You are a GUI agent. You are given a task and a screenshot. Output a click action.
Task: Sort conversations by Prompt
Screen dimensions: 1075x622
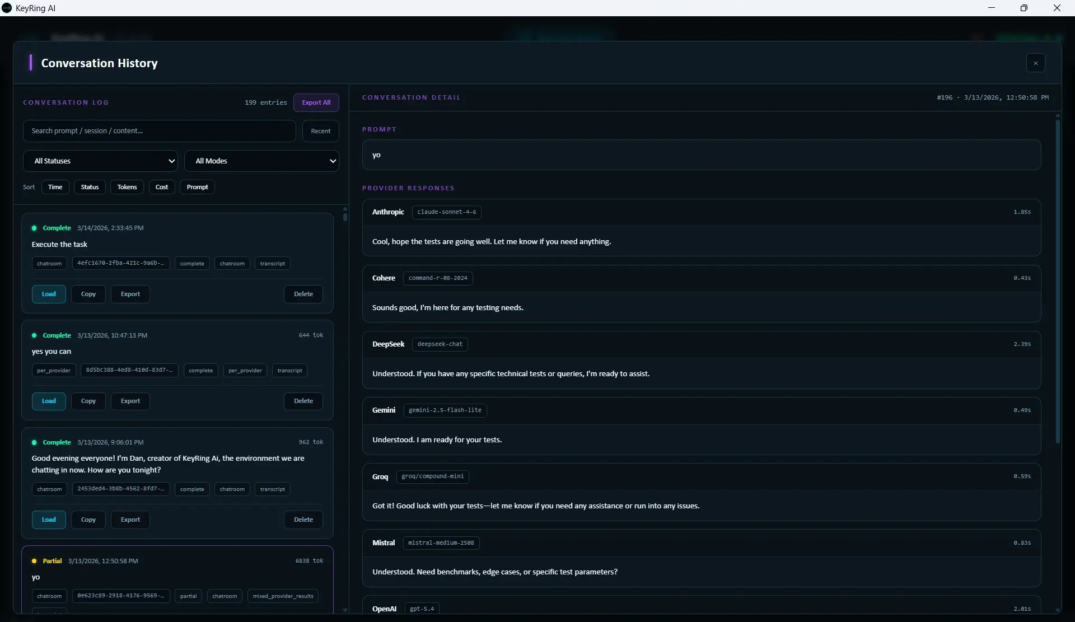pos(197,187)
